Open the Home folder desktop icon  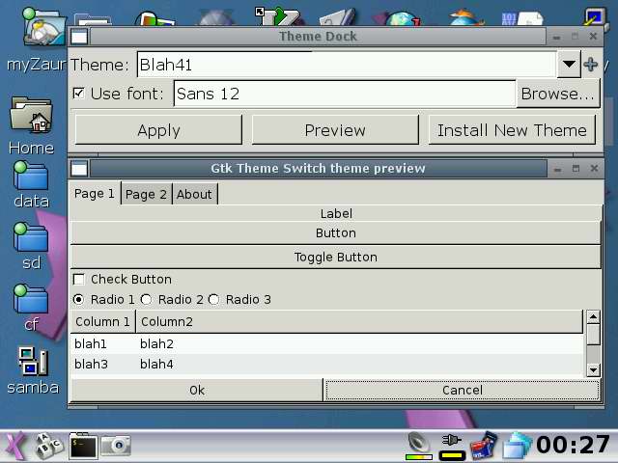tap(31, 118)
